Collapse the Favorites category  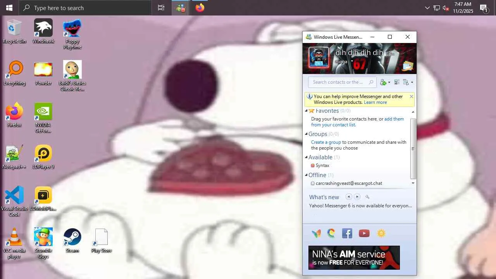pos(306,111)
